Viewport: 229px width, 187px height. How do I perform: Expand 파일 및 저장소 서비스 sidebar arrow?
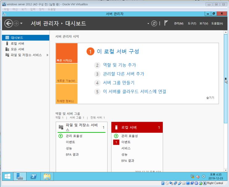coord(47,55)
